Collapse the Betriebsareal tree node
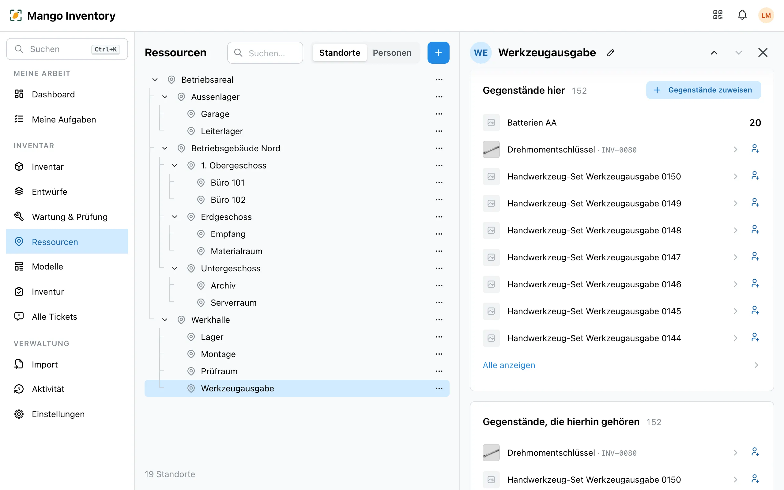 pyautogui.click(x=155, y=80)
